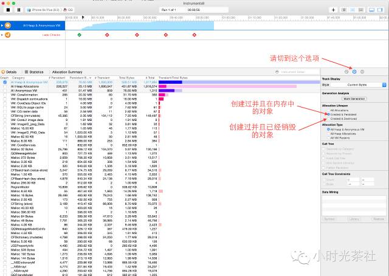
Task: Expand the Leak Checks track disclosure triangle
Action: (x=2, y=35)
